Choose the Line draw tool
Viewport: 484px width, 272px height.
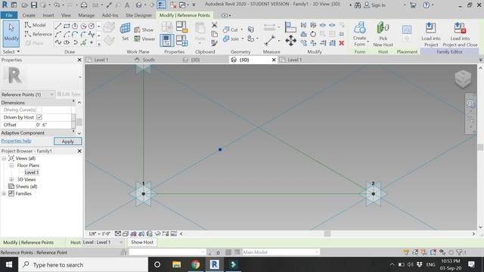tap(58, 26)
